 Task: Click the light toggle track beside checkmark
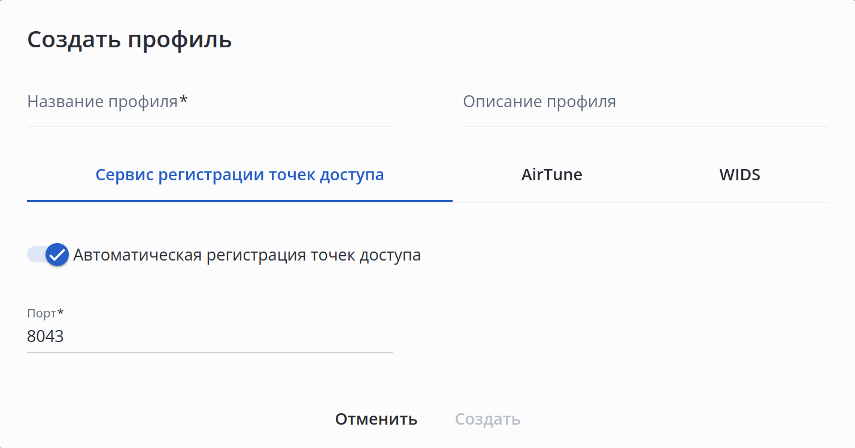35,255
